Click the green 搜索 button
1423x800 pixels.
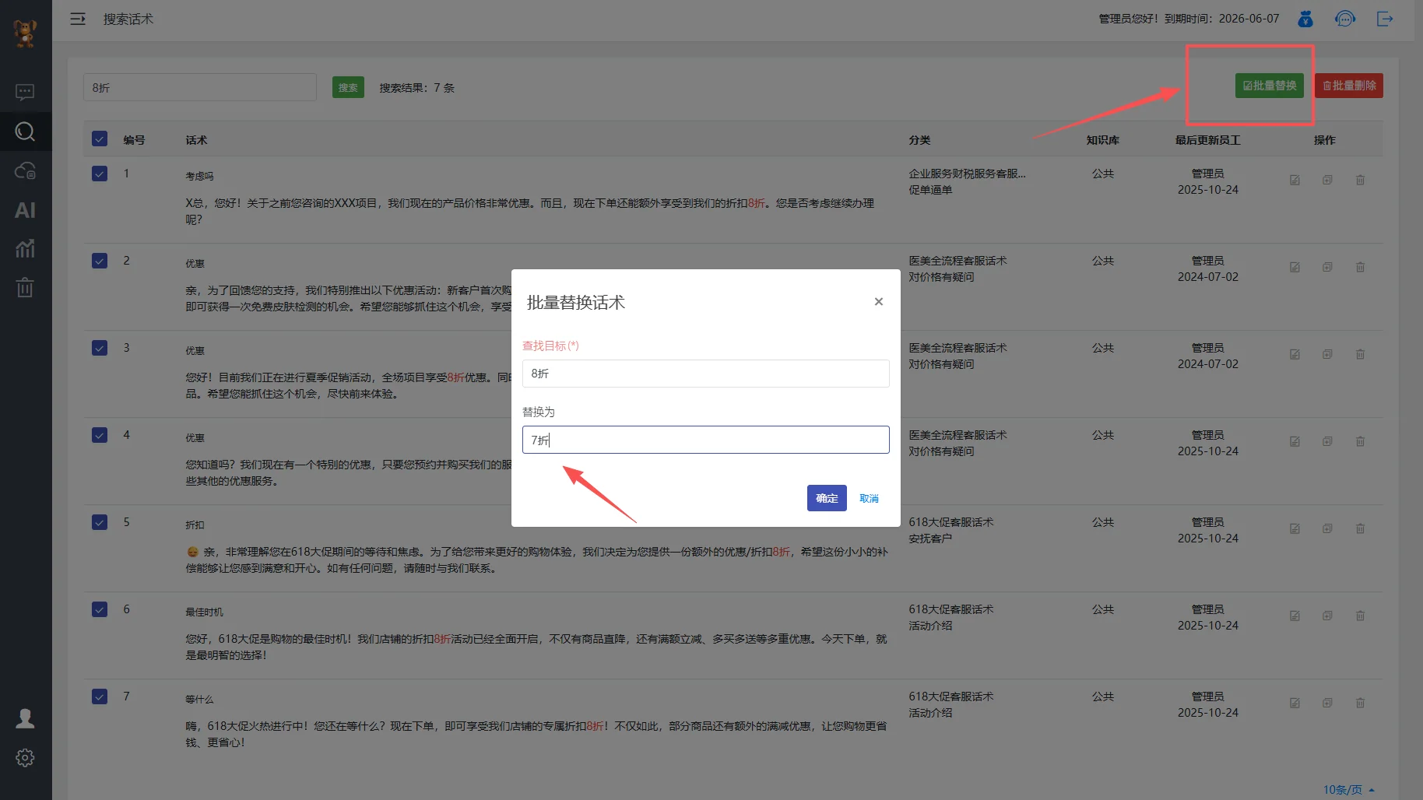(348, 87)
